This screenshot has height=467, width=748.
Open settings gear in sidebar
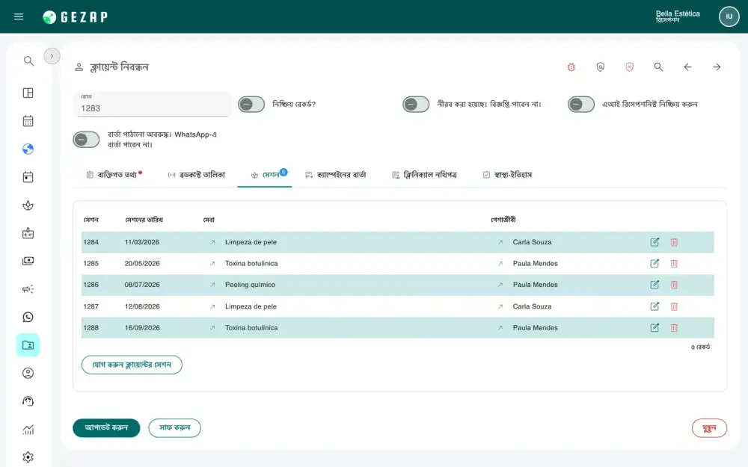28,457
